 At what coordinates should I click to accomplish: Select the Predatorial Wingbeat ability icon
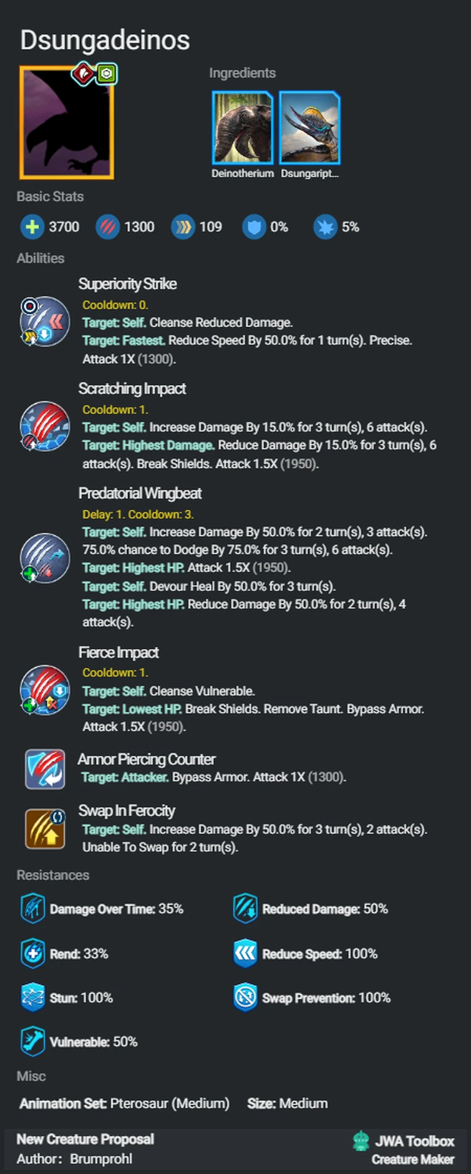(45, 558)
